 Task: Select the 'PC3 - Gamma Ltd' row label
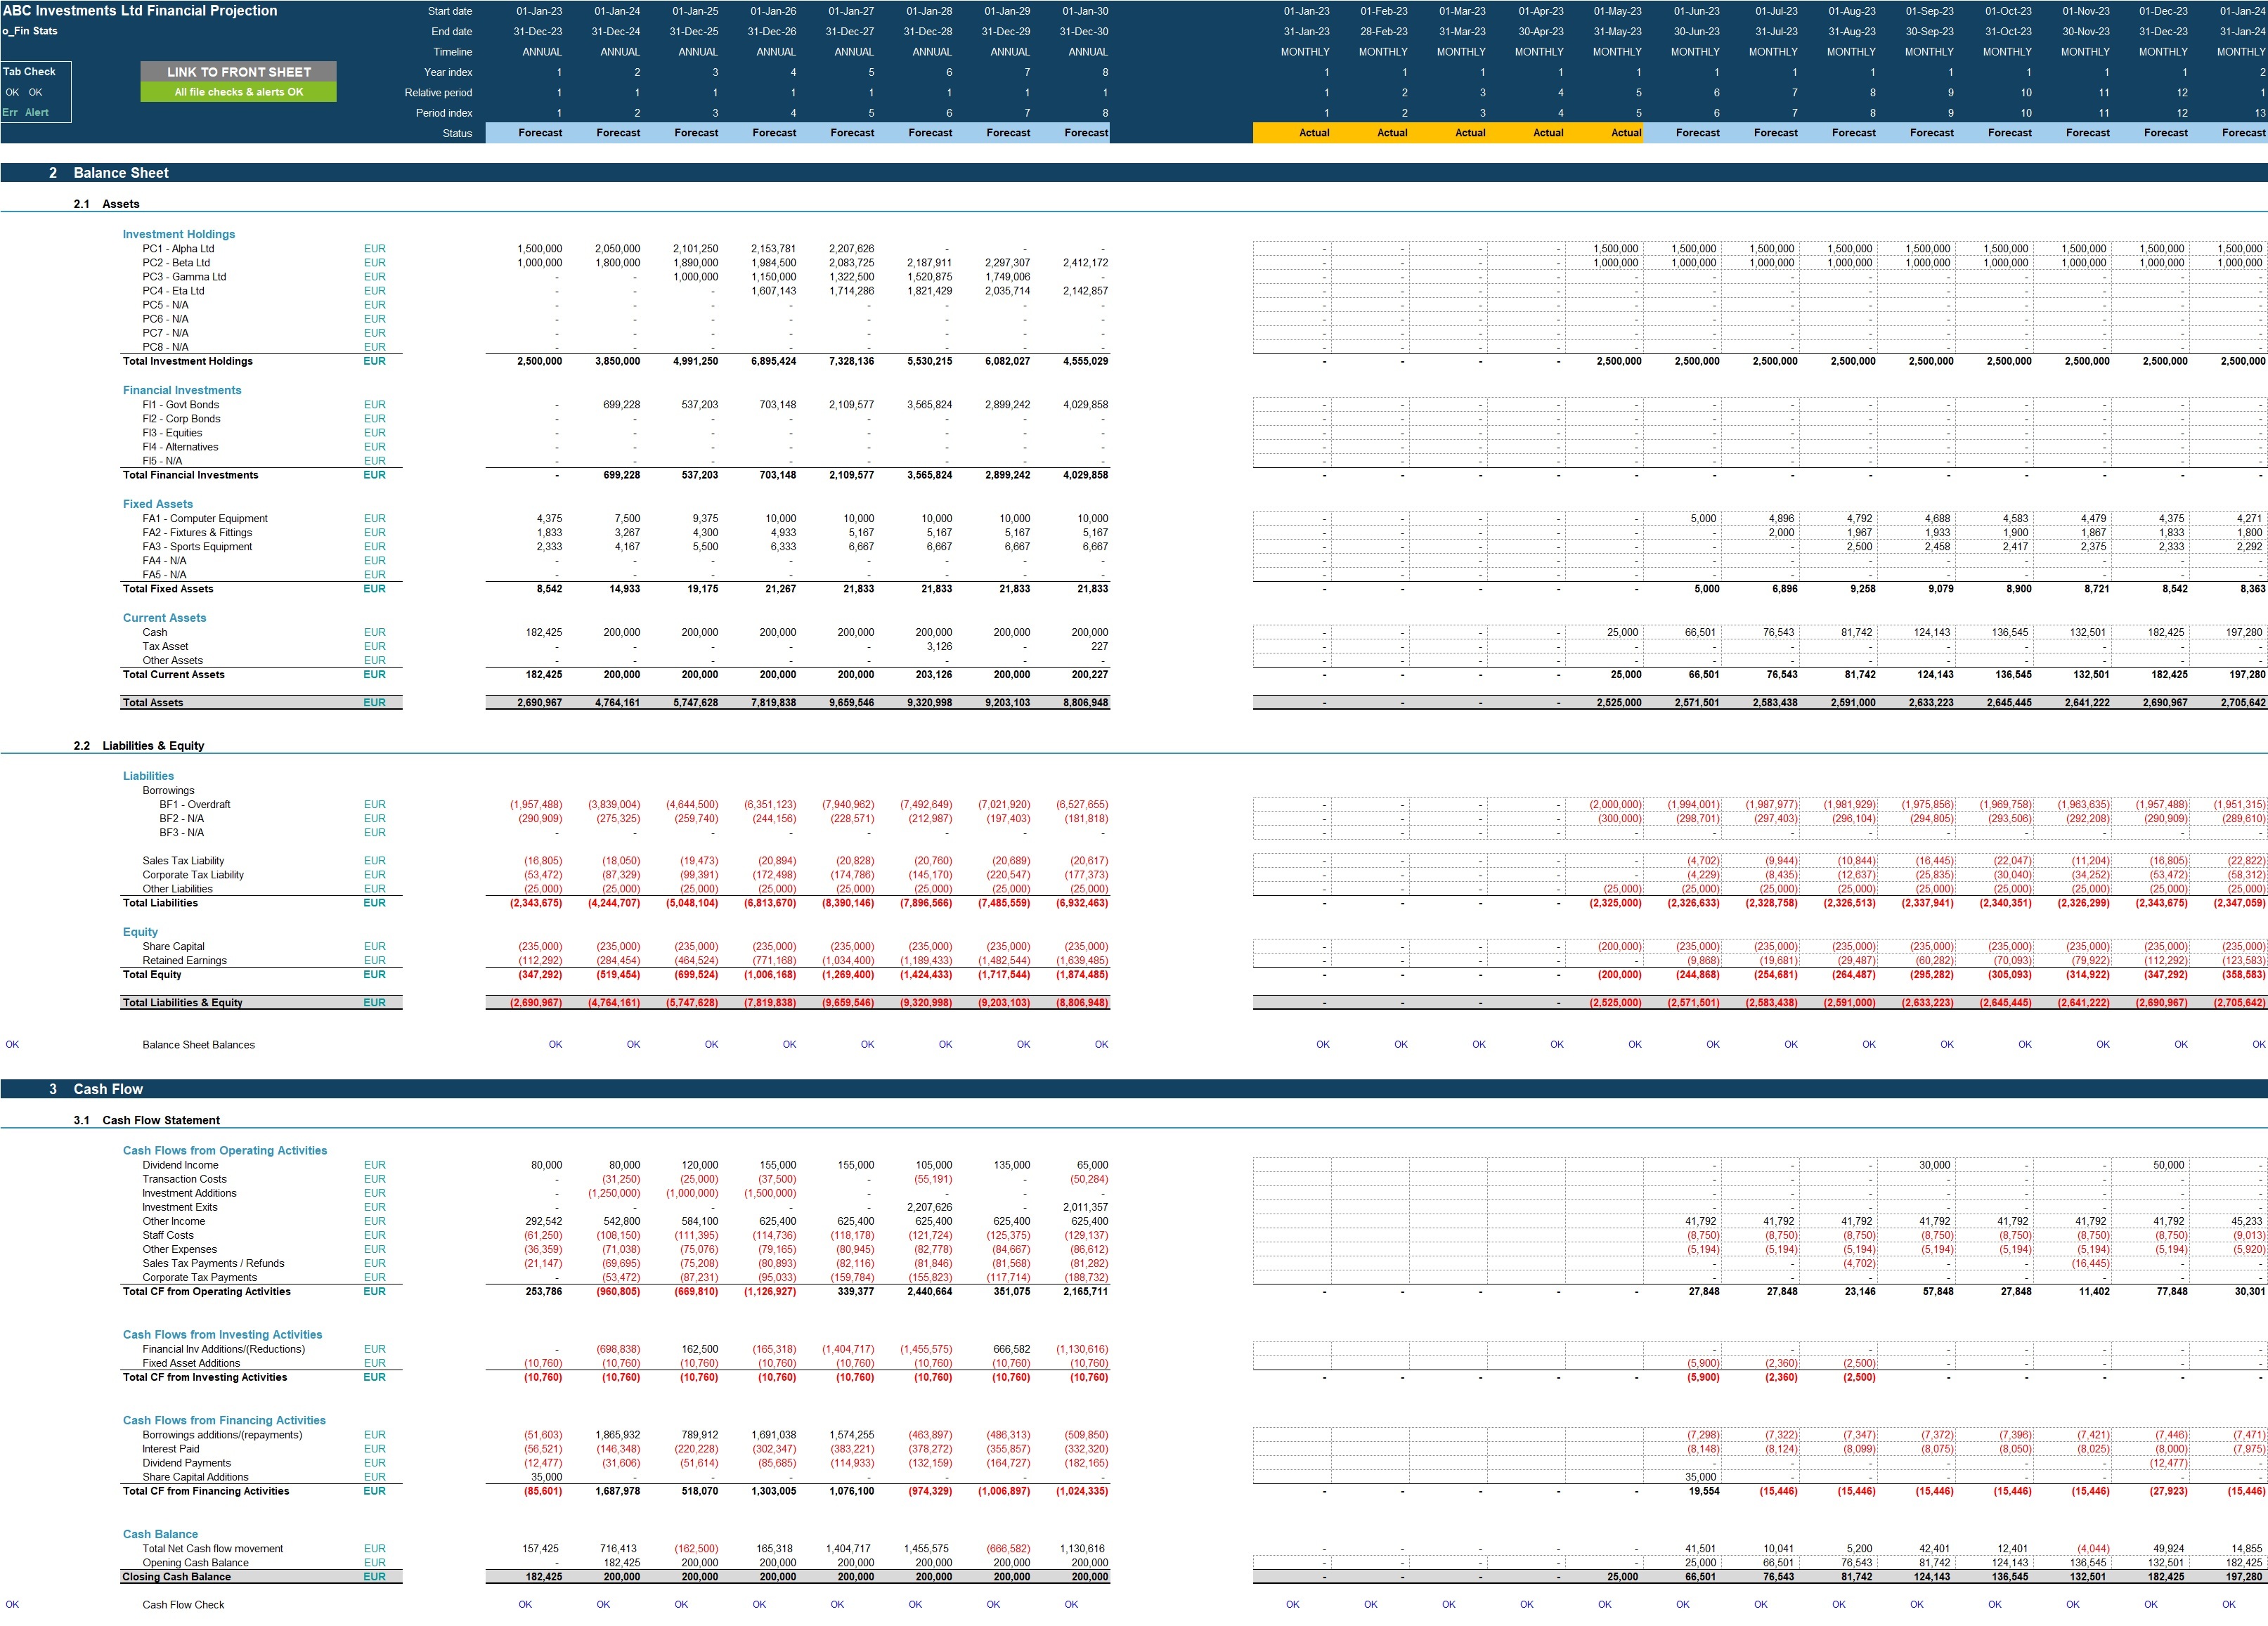184,277
